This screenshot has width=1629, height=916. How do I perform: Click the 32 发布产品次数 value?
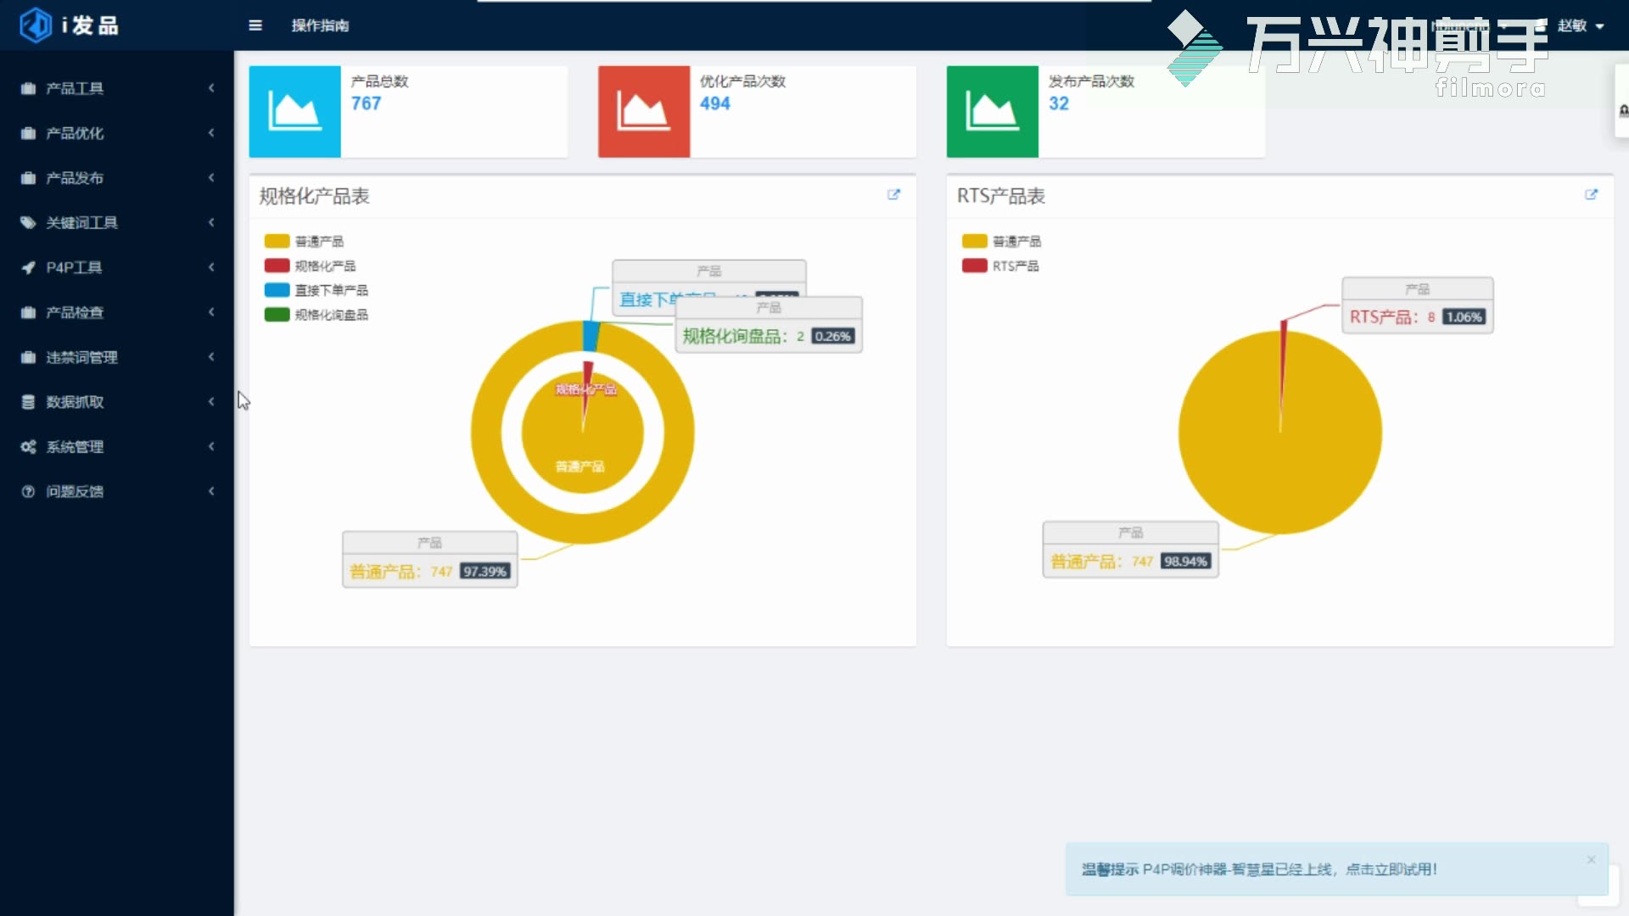click(x=1059, y=103)
